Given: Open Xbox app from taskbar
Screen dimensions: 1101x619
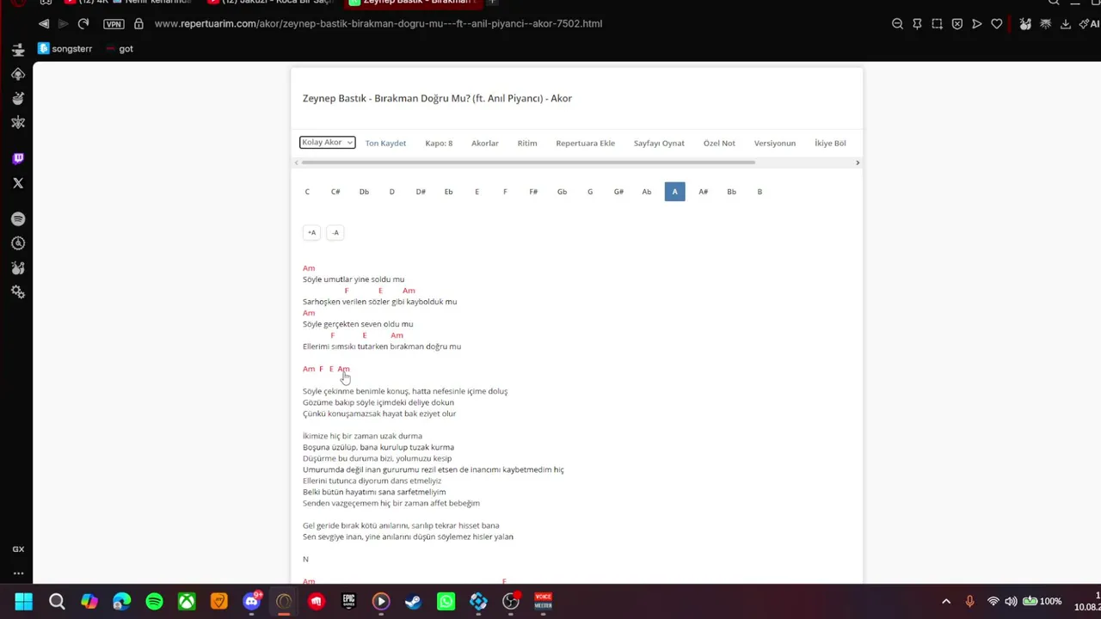Looking at the screenshot, I should pos(187,602).
